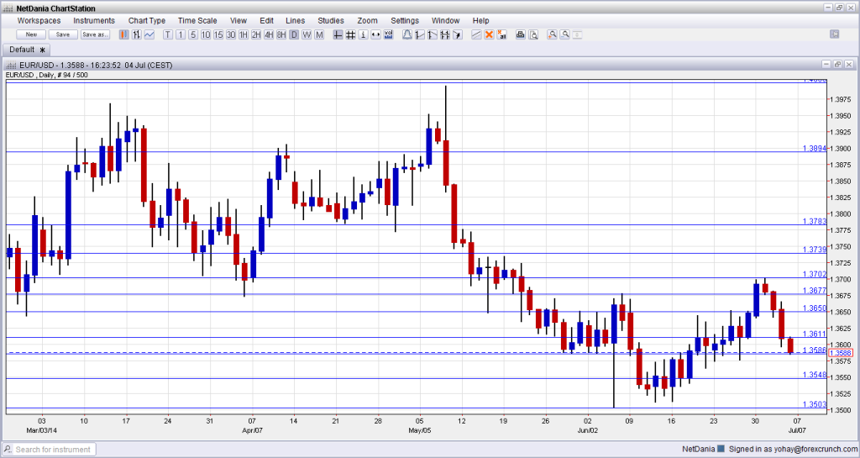
Task: Click the print chart icon
Action: [521, 34]
